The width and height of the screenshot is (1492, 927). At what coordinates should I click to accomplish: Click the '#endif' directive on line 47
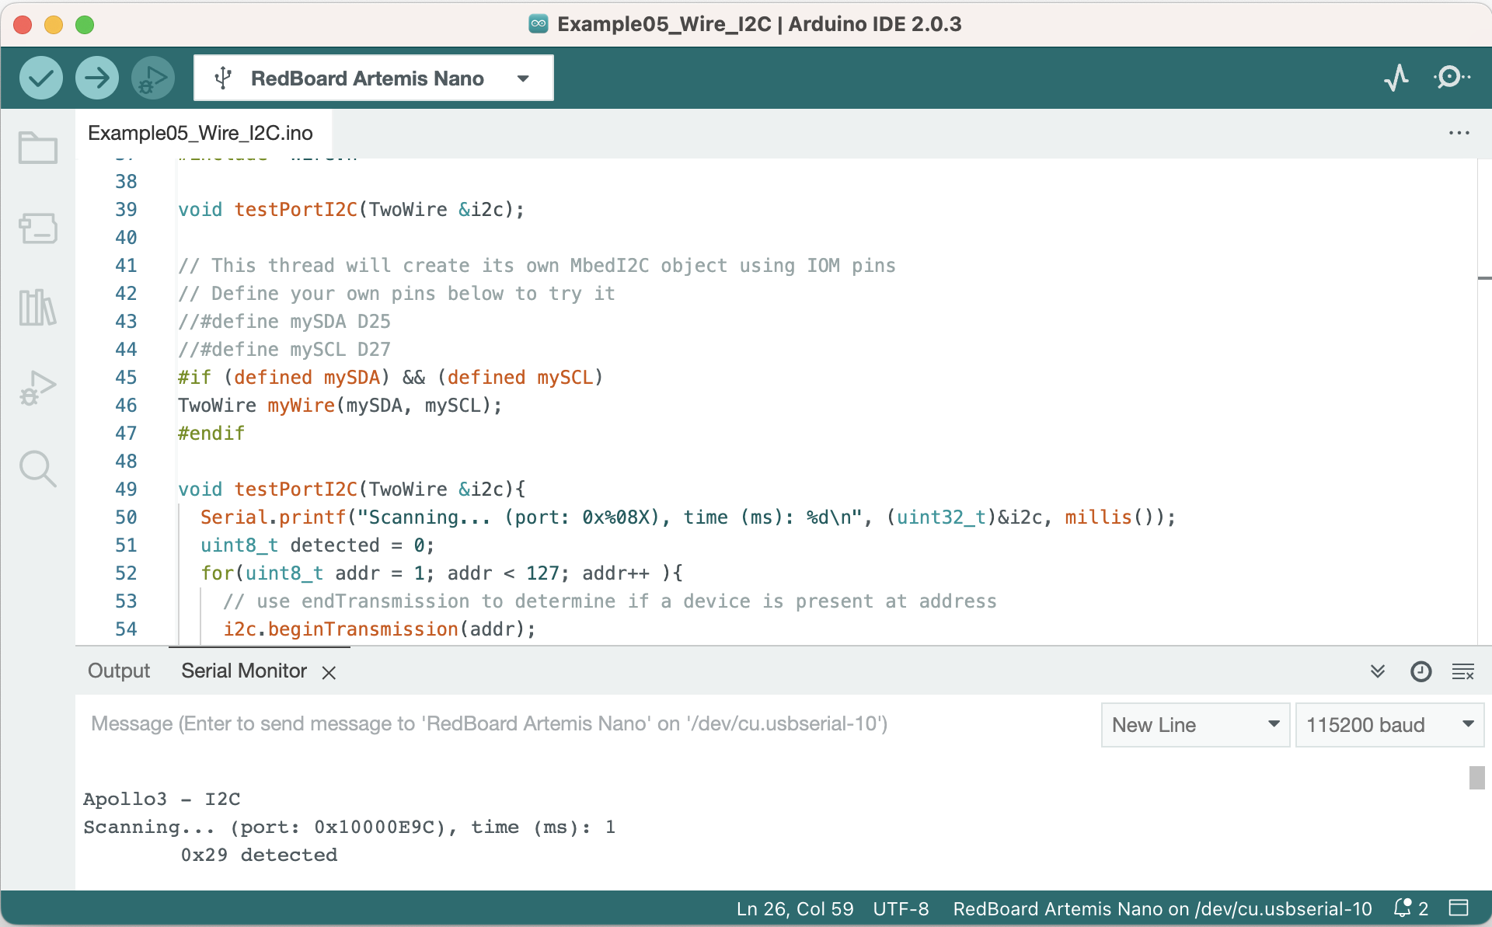pyautogui.click(x=211, y=434)
